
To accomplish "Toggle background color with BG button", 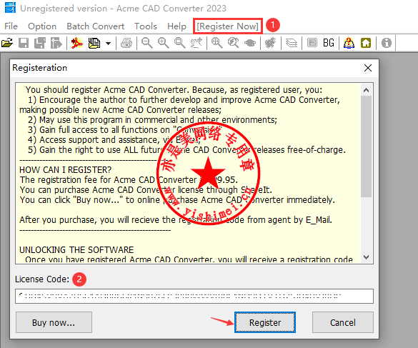I will tap(329, 43).
